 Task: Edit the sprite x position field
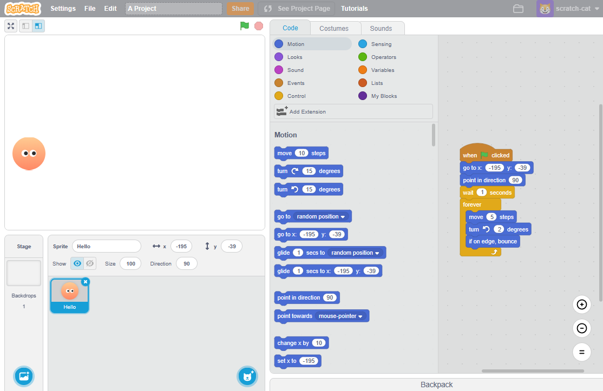pos(181,246)
